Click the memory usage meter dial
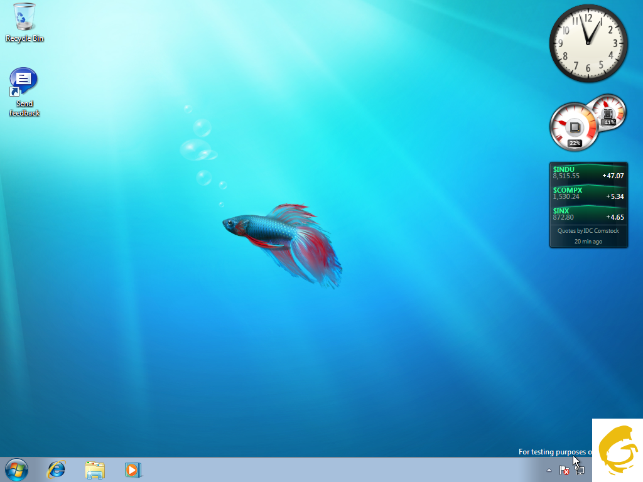 coord(608,113)
